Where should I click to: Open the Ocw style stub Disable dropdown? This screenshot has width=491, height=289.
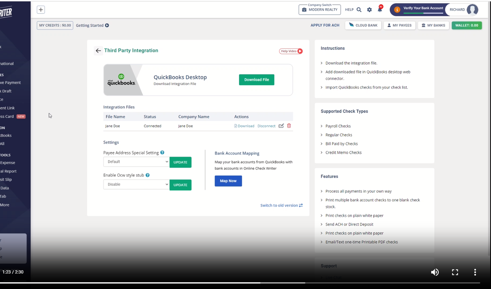pos(136,185)
